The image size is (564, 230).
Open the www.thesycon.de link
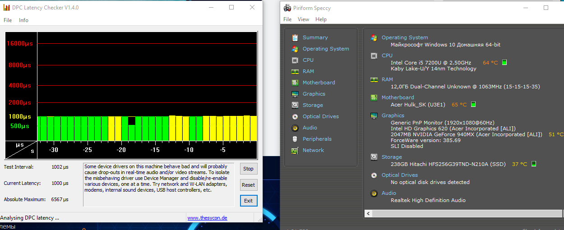[207, 218]
